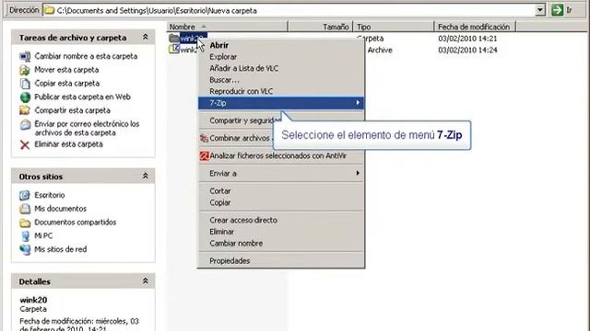Select Explorar in the context menu

coord(281,57)
